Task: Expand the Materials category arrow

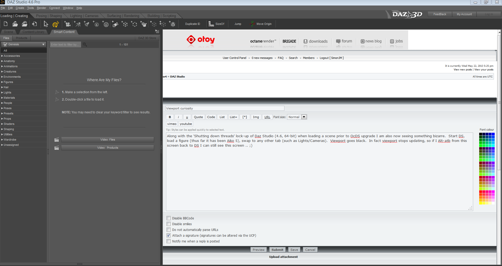Action: coord(2,98)
